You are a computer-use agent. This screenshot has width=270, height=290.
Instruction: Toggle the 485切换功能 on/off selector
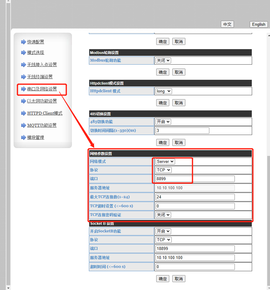(x=163, y=122)
